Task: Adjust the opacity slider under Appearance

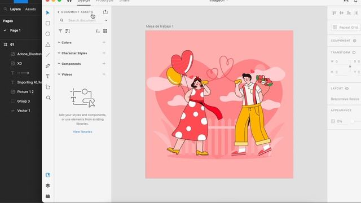Action: click(x=352, y=121)
